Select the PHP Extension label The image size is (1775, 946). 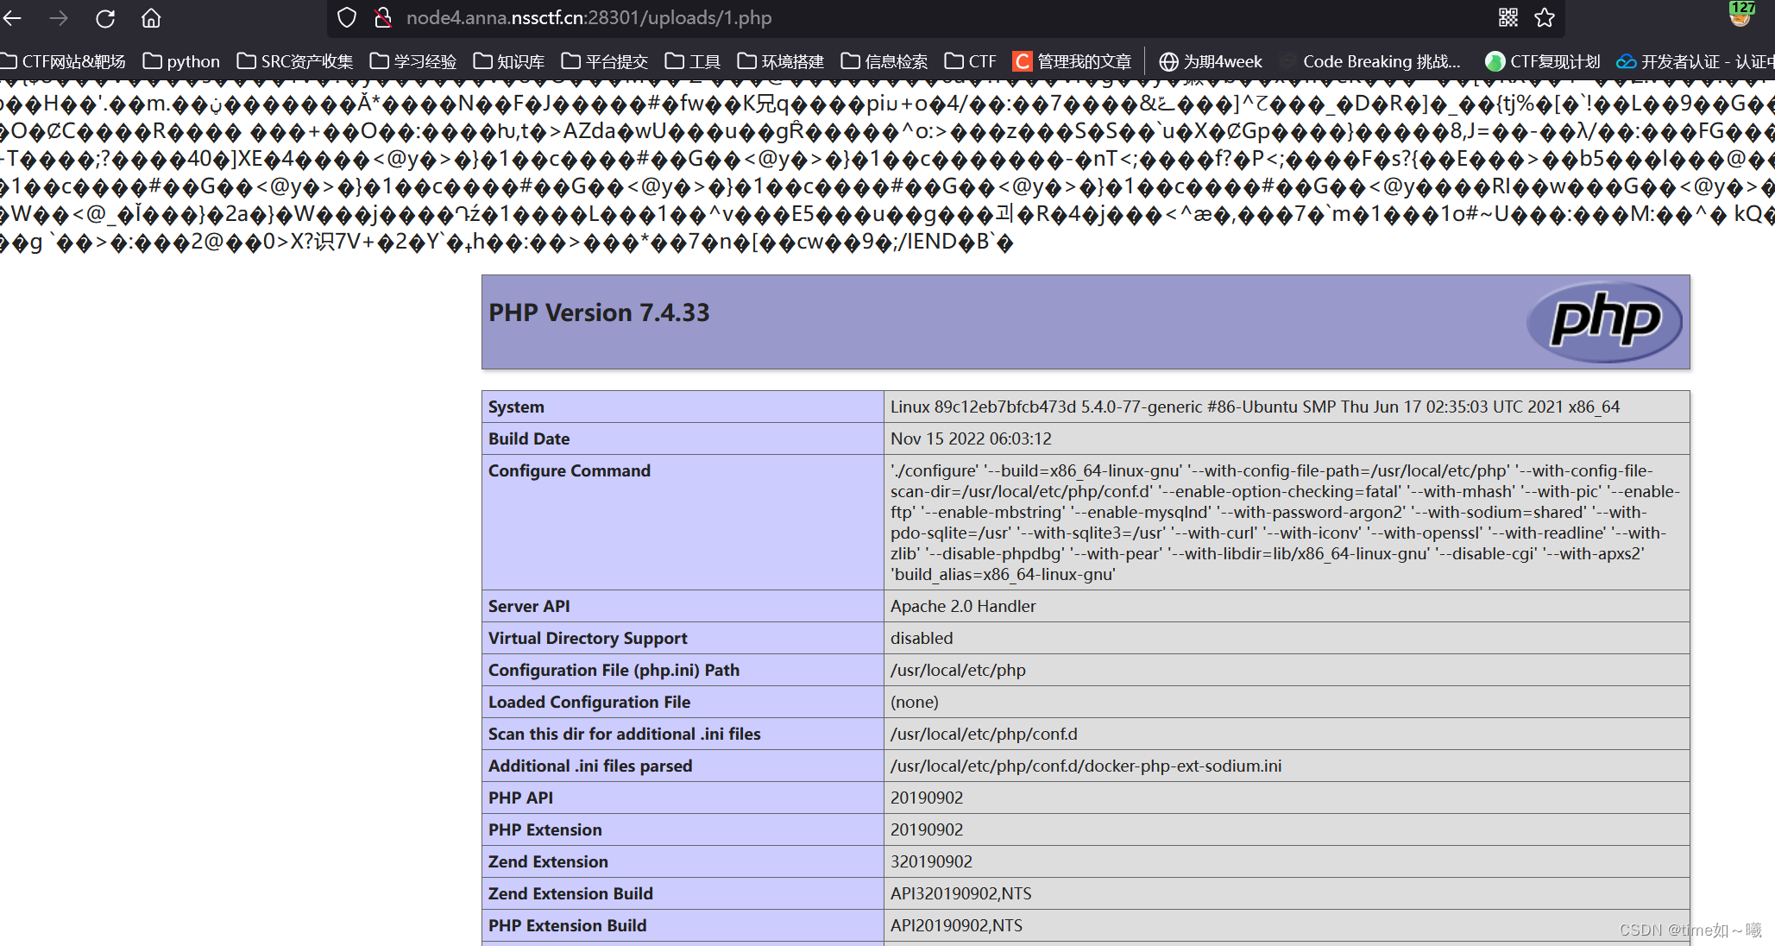(545, 829)
